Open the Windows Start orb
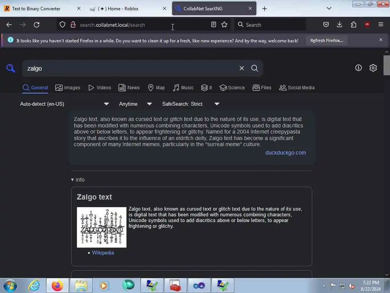390x293 pixels. coord(10,285)
